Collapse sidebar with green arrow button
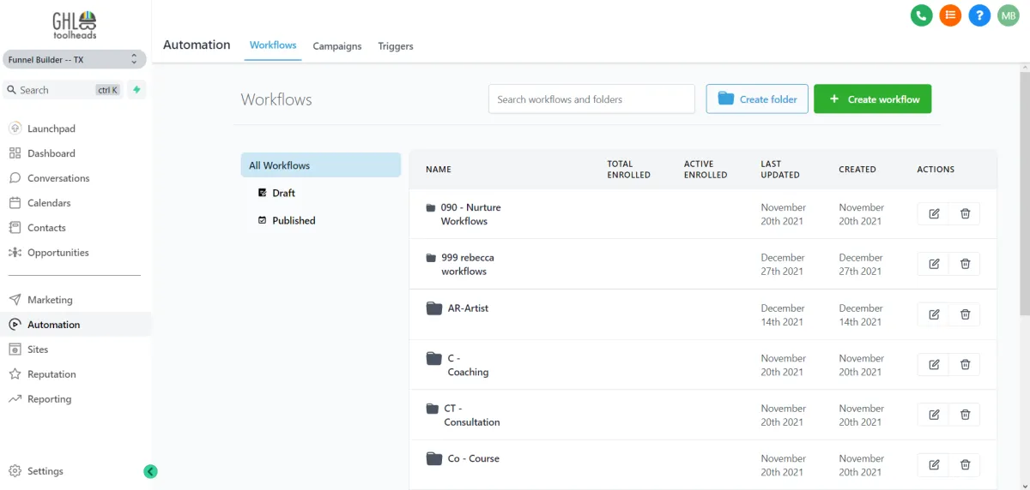This screenshot has width=1030, height=490. click(150, 471)
